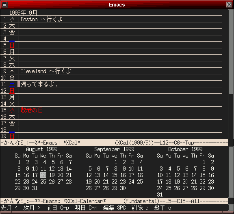The image size is (234, 214).
Task: Click '終了 q' quit hint
Action: point(162,208)
